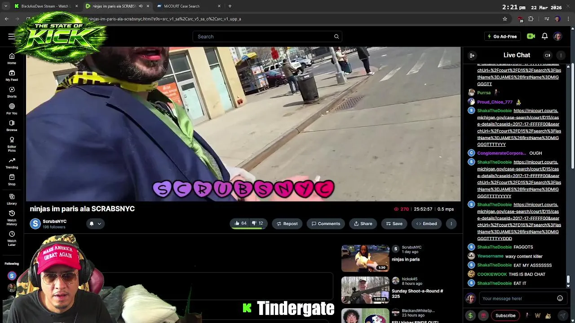Open the Home sidebar icon
575x323 pixels.
[x=12, y=58]
